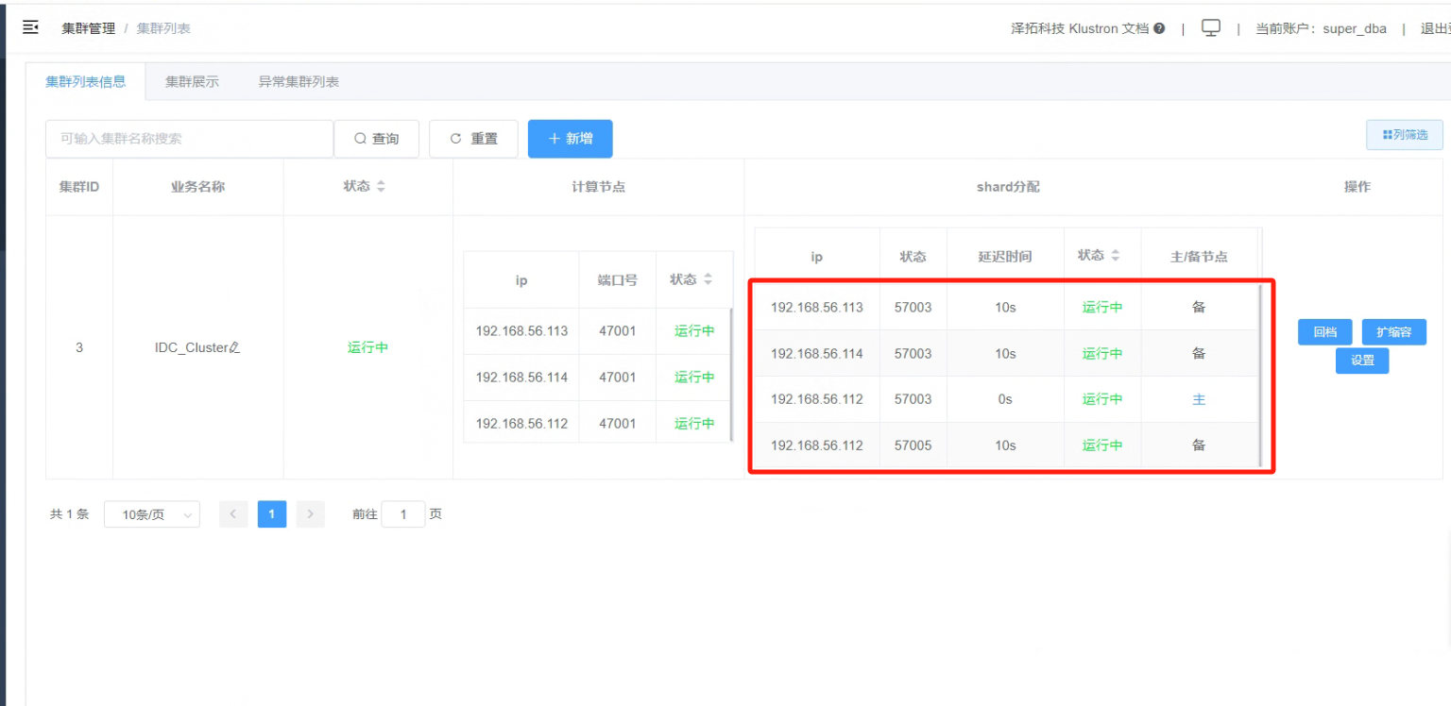Click the 共 1 条 total count

pyautogui.click(x=69, y=514)
